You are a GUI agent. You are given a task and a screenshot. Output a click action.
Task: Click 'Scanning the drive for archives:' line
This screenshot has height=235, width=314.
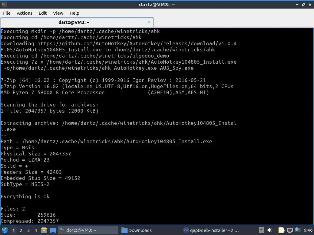49,105
